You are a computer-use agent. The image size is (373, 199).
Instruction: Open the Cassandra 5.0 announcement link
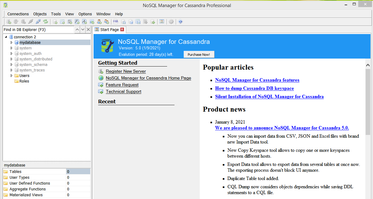(x=282, y=128)
